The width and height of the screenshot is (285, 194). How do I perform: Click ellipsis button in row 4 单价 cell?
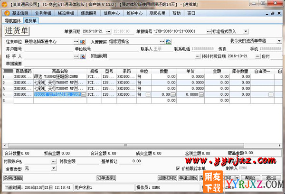click(x=201, y=94)
